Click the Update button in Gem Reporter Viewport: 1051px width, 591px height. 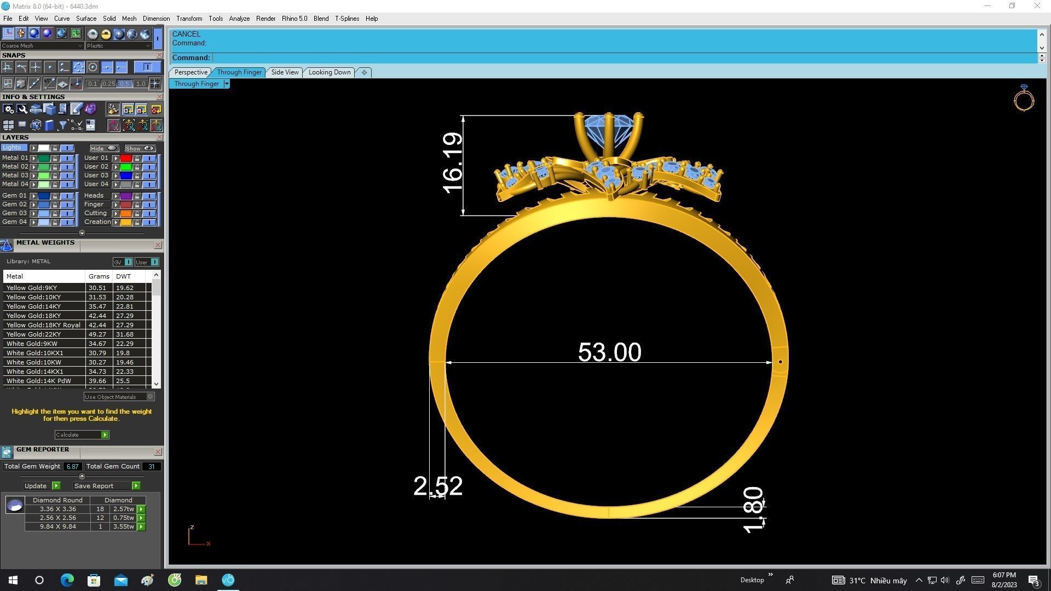click(42, 486)
